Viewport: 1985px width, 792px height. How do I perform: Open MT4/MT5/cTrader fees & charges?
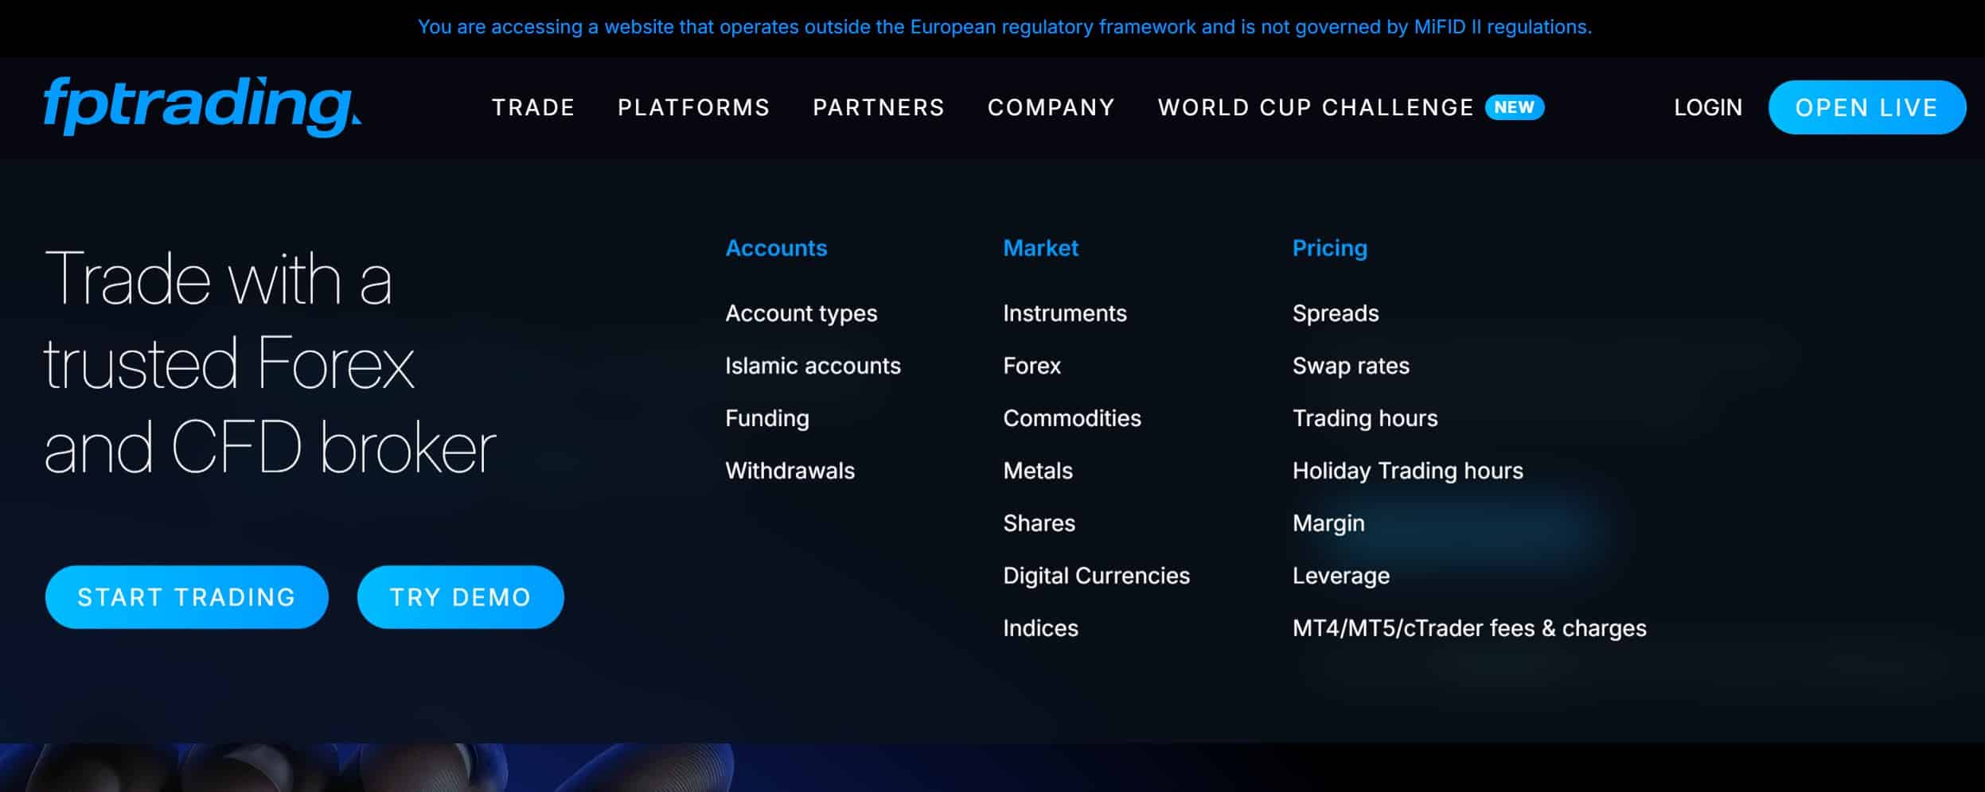coord(1469,628)
